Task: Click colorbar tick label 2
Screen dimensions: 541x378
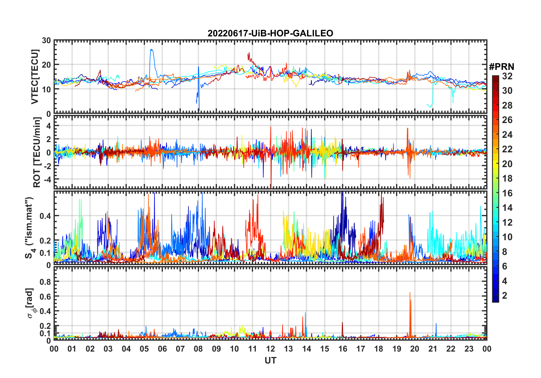Action: coord(505,296)
